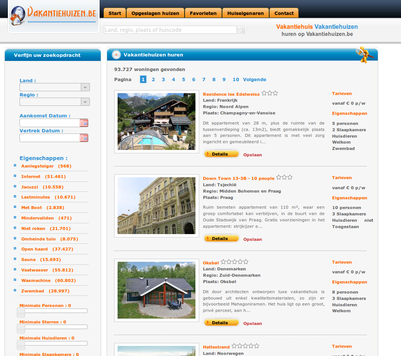Open the Vertrek Datum calendar icon
The height and width of the screenshot is (356, 401).
[x=84, y=138]
